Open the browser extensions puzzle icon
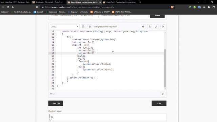This screenshot has width=217, height=122. click(209, 7)
